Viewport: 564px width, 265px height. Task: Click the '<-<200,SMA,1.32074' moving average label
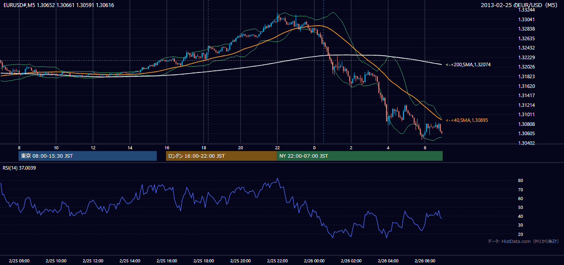click(x=468, y=65)
